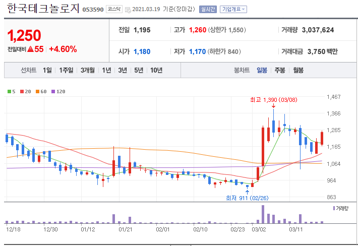The image size is (358, 246).
Task: Click the 1,467 price axis label
Action: point(334,97)
